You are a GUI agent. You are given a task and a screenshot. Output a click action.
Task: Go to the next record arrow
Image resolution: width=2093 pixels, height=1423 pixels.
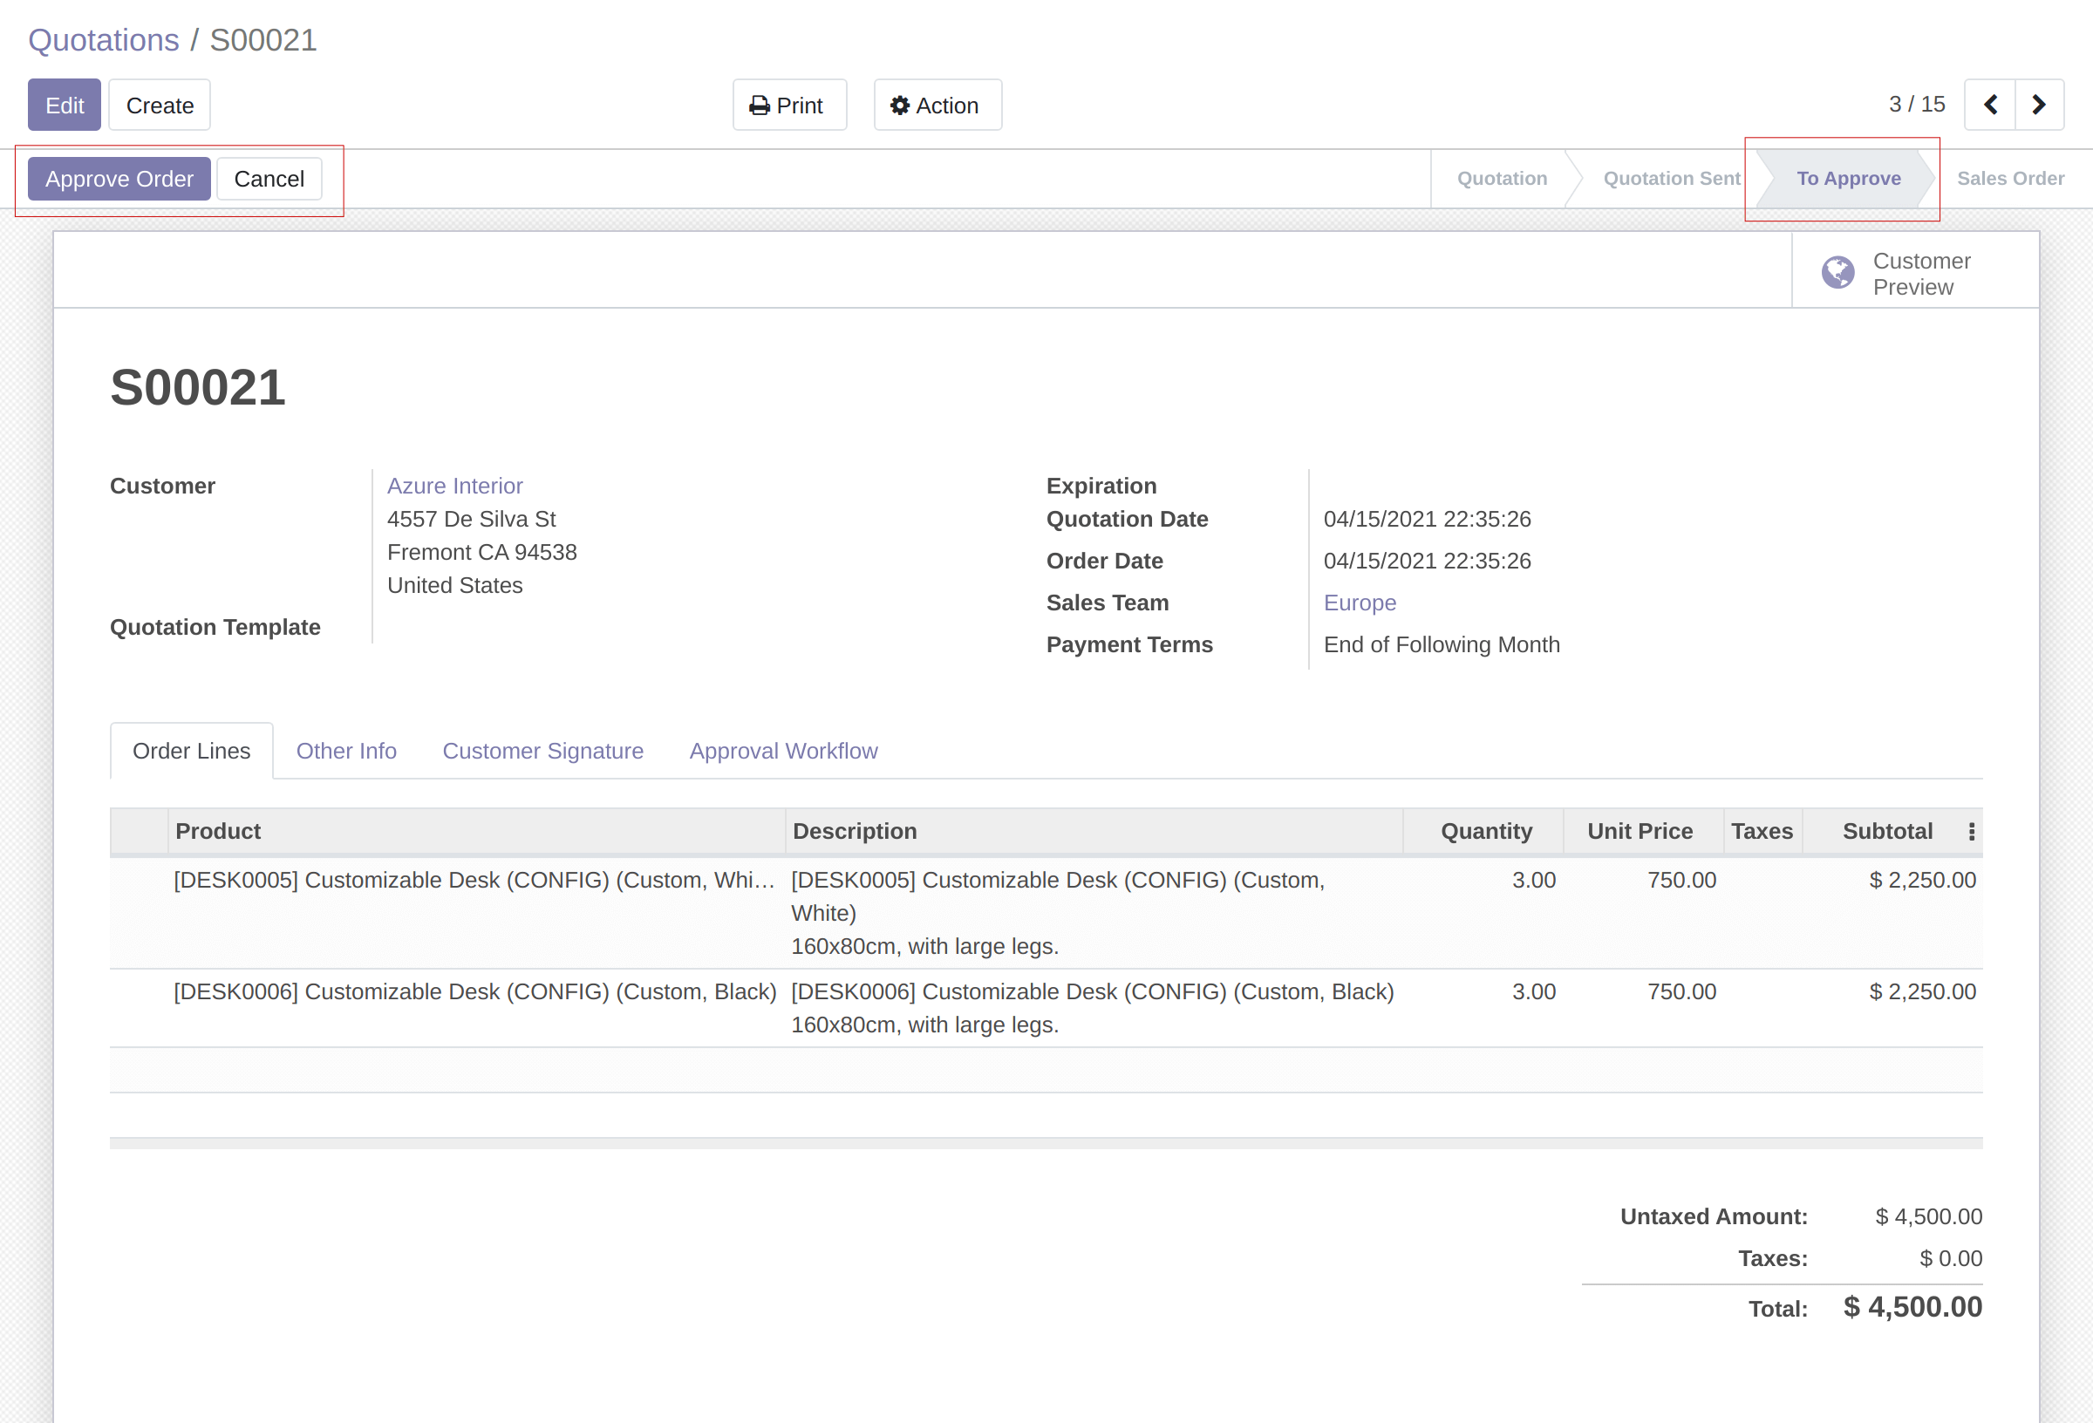tap(2039, 106)
